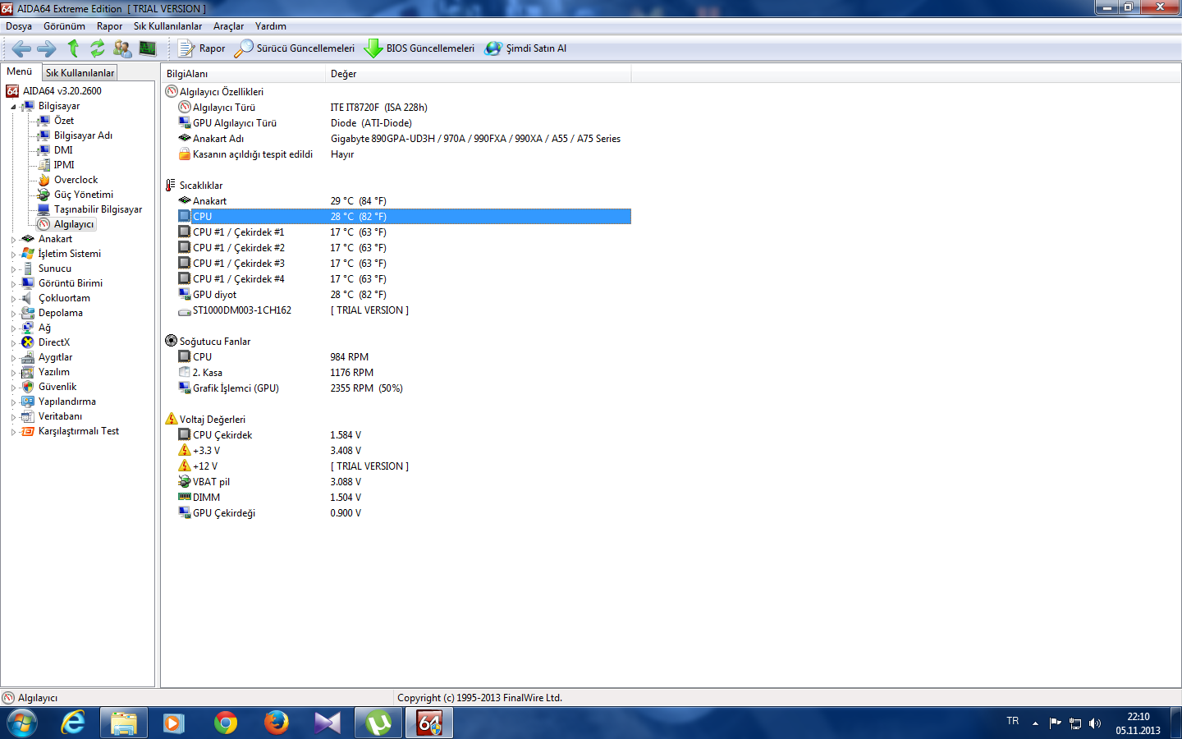Expand the Depolama tree node
The image size is (1182, 739).
pos(13,314)
